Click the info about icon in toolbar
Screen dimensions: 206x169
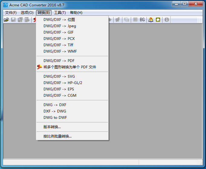click(166, 20)
